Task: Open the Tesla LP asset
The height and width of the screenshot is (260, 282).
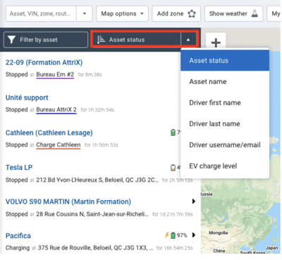Action: (x=19, y=168)
